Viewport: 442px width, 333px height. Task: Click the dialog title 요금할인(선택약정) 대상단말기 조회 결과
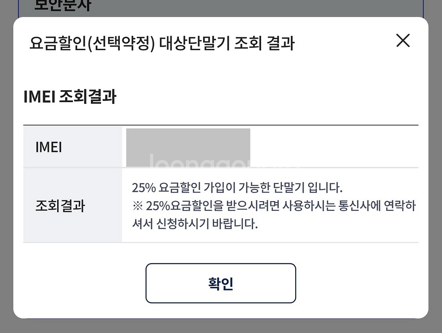coord(162,44)
